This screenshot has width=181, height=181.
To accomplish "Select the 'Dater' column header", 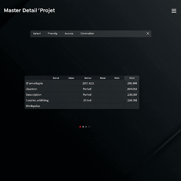I will tap(71, 78).
